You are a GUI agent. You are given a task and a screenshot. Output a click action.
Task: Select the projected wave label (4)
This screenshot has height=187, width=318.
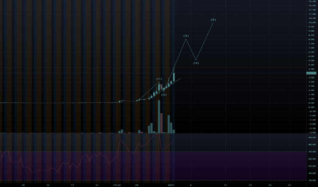tap(196, 63)
